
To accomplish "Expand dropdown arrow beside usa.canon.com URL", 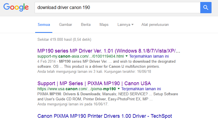I will point(119,89).
